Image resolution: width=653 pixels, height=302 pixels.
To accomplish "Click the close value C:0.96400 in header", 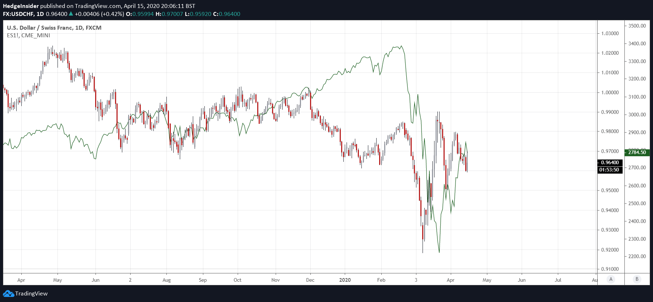I will 227,14.
